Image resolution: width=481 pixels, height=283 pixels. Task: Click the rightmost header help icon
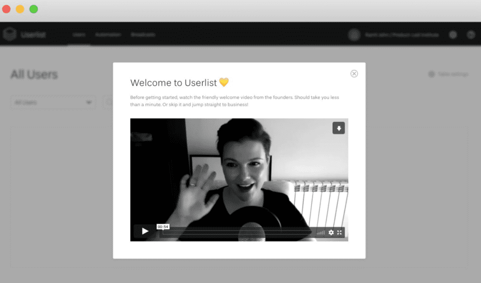point(470,35)
